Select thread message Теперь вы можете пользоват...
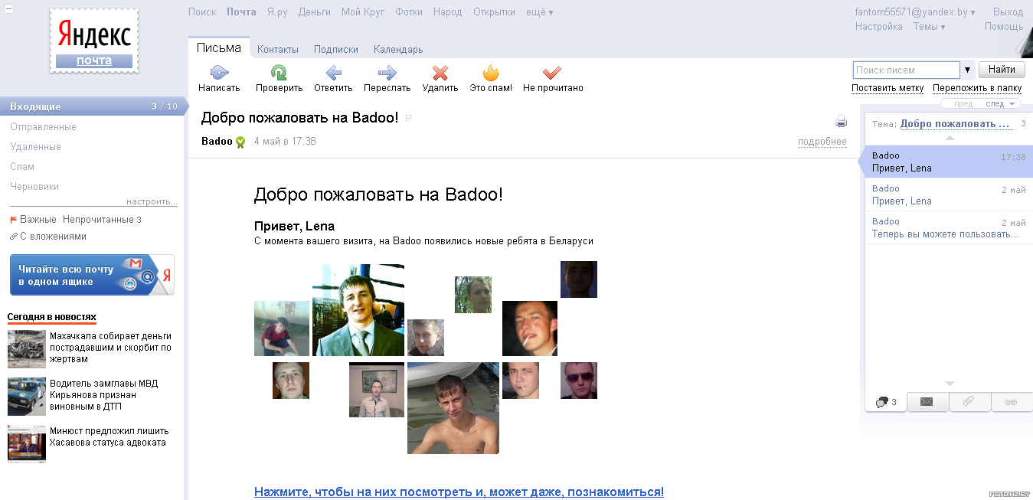 pyautogui.click(x=949, y=227)
